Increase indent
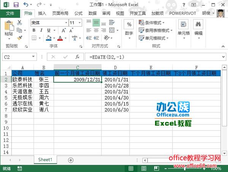Screen dimensions: 228x172 (96, 38)
